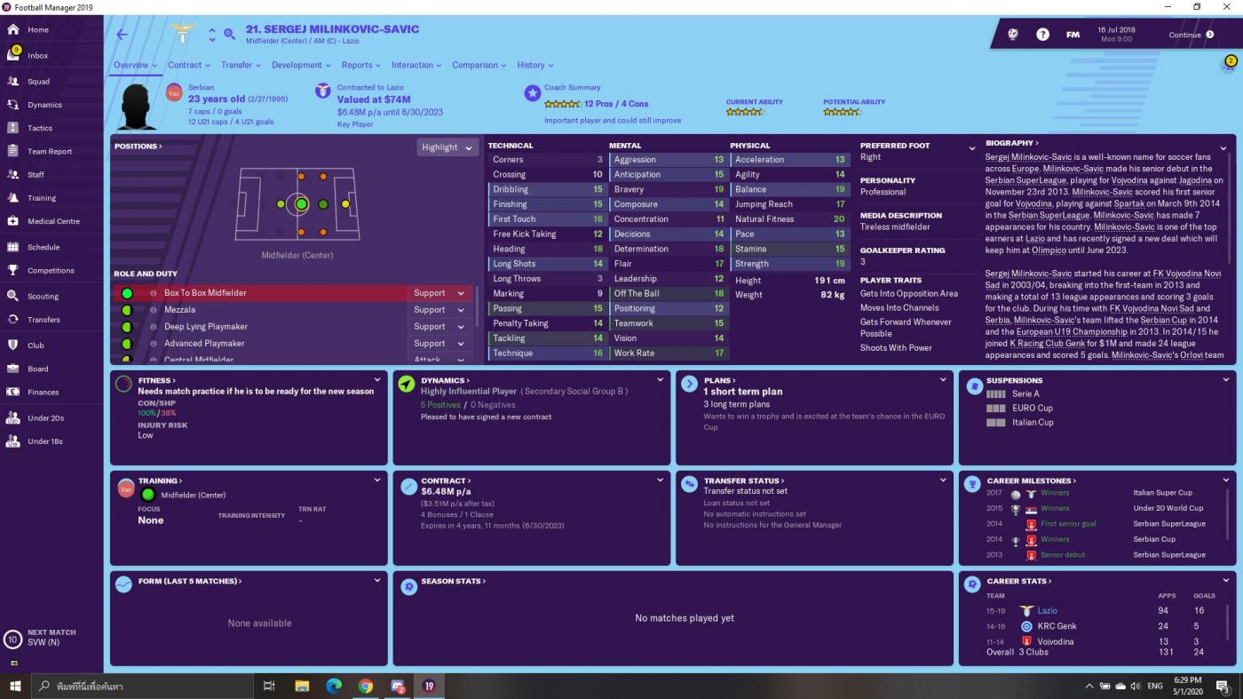Click the Continue button

click(1190, 35)
